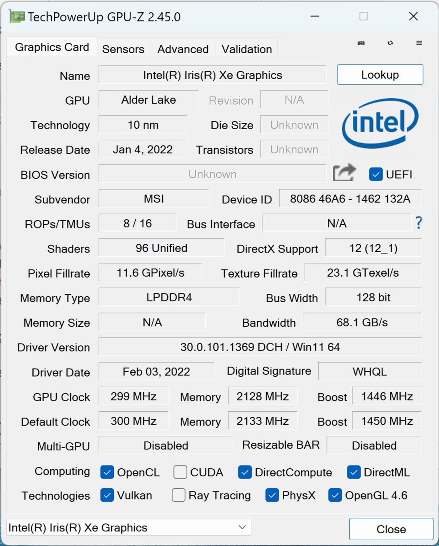
Task: Toggle the Vulkan checkbox
Action: point(107,495)
